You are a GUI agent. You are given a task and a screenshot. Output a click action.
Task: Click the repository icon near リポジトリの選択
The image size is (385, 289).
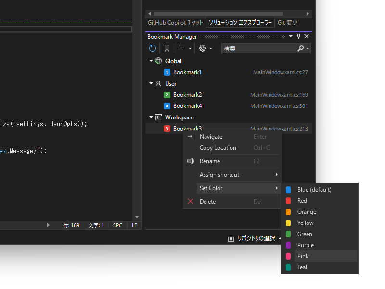[x=231, y=238]
